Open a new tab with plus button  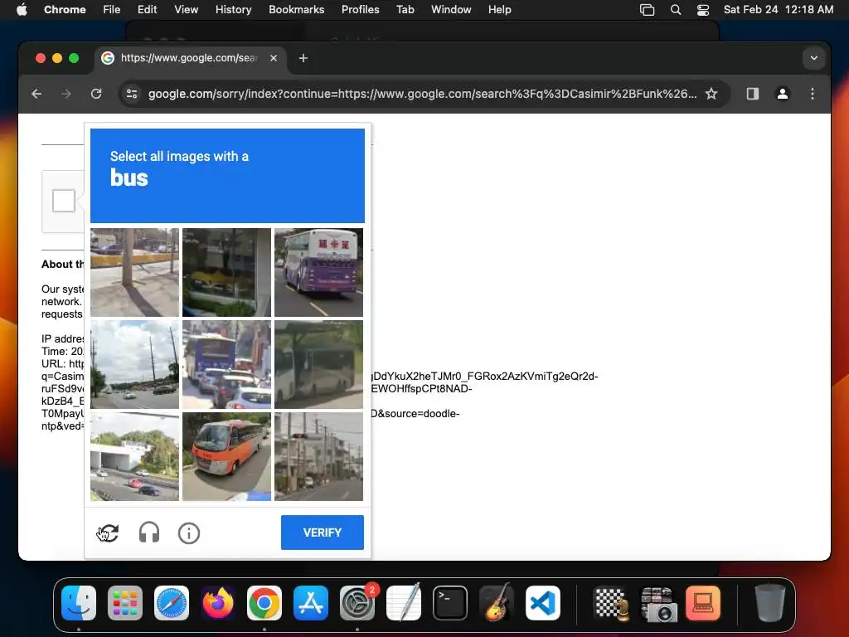(303, 58)
